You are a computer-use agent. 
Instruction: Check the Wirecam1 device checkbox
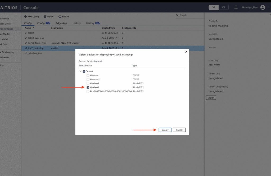[x=88, y=75]
